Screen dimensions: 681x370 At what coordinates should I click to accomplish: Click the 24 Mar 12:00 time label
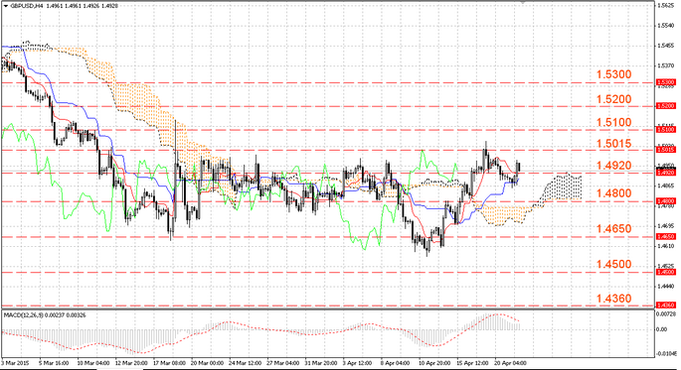pos(245,363)
